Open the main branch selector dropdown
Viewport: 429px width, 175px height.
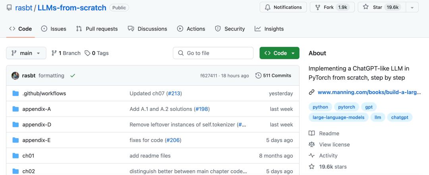(26, 53)
